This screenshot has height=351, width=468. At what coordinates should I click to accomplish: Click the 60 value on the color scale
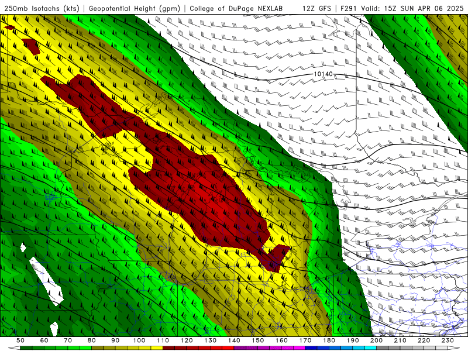pos(44,340)
